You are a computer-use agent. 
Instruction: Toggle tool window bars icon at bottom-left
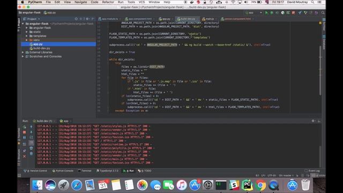coord(19,175)
